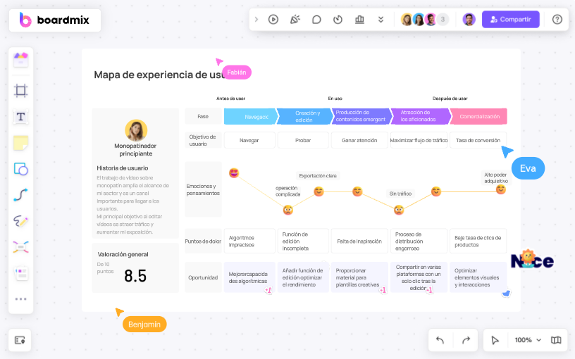Select Producción de contenidos emergent phase

tap(361, 116)
